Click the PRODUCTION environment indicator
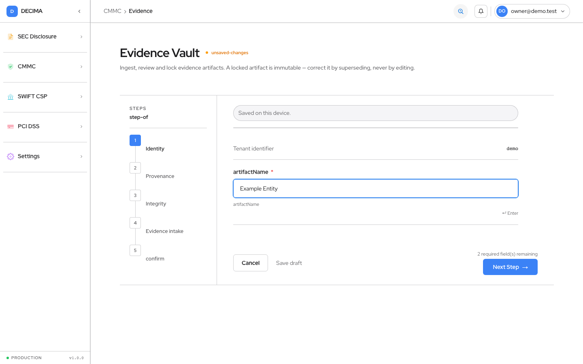This screenshot has width=583, height=364. pos(24,358)
